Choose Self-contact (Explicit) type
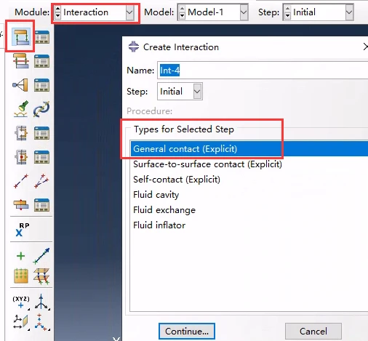 (x=249, y=180)
